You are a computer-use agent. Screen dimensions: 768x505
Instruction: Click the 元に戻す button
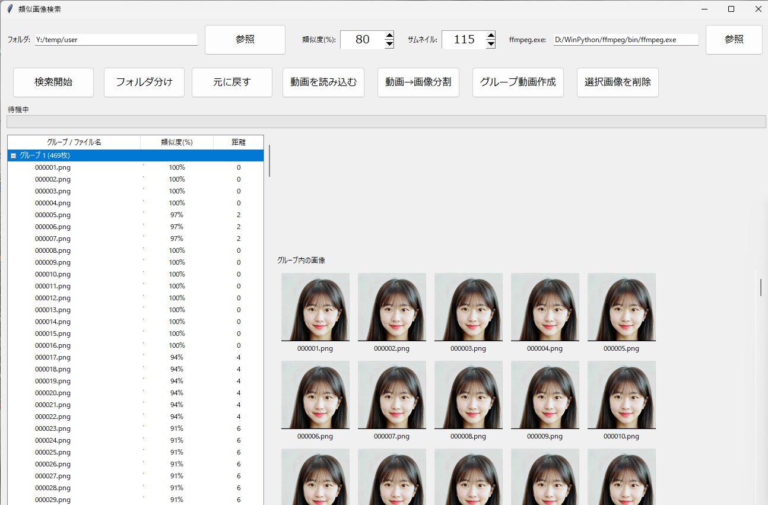(x=232, y=82)
